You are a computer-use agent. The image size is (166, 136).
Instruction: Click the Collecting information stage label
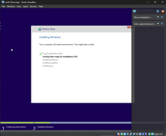click(16, 127)
